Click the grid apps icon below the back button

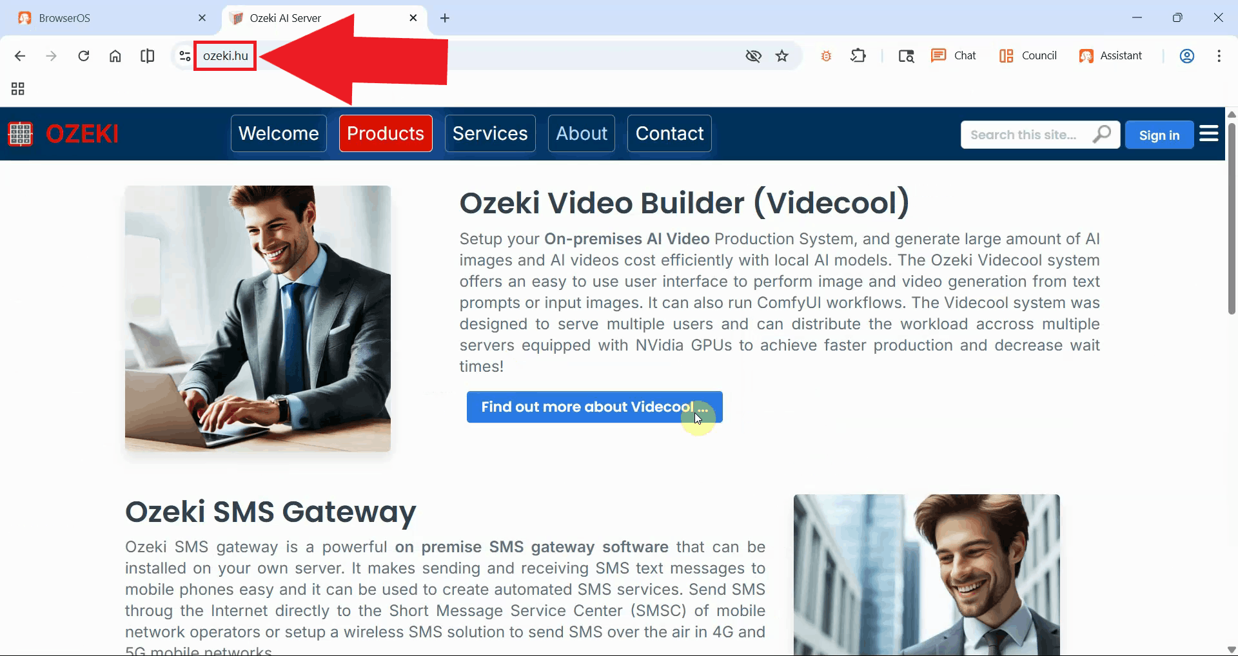tap(17, 88)
